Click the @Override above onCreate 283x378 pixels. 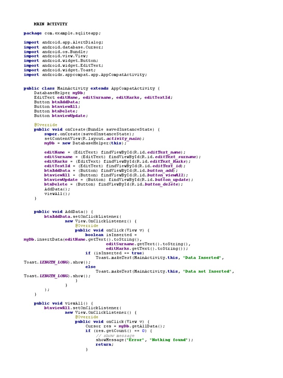click(x=45, y=125)
